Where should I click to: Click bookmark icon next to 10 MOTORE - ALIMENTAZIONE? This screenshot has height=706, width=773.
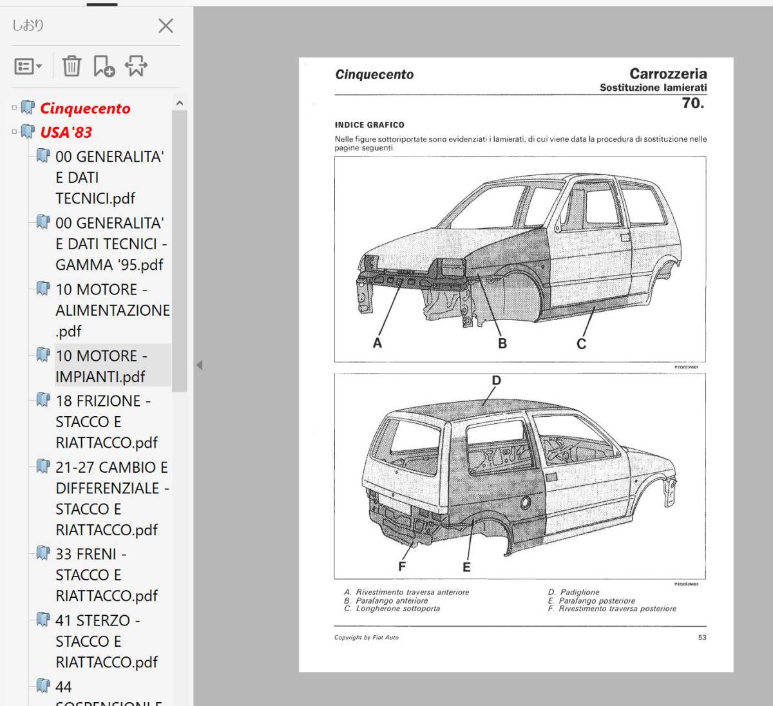click(x=43, y=288)
